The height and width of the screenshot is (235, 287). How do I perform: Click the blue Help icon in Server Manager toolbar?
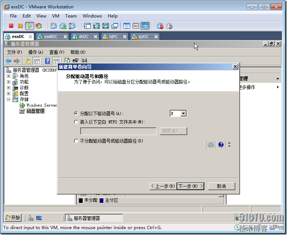tap(47, 61)
